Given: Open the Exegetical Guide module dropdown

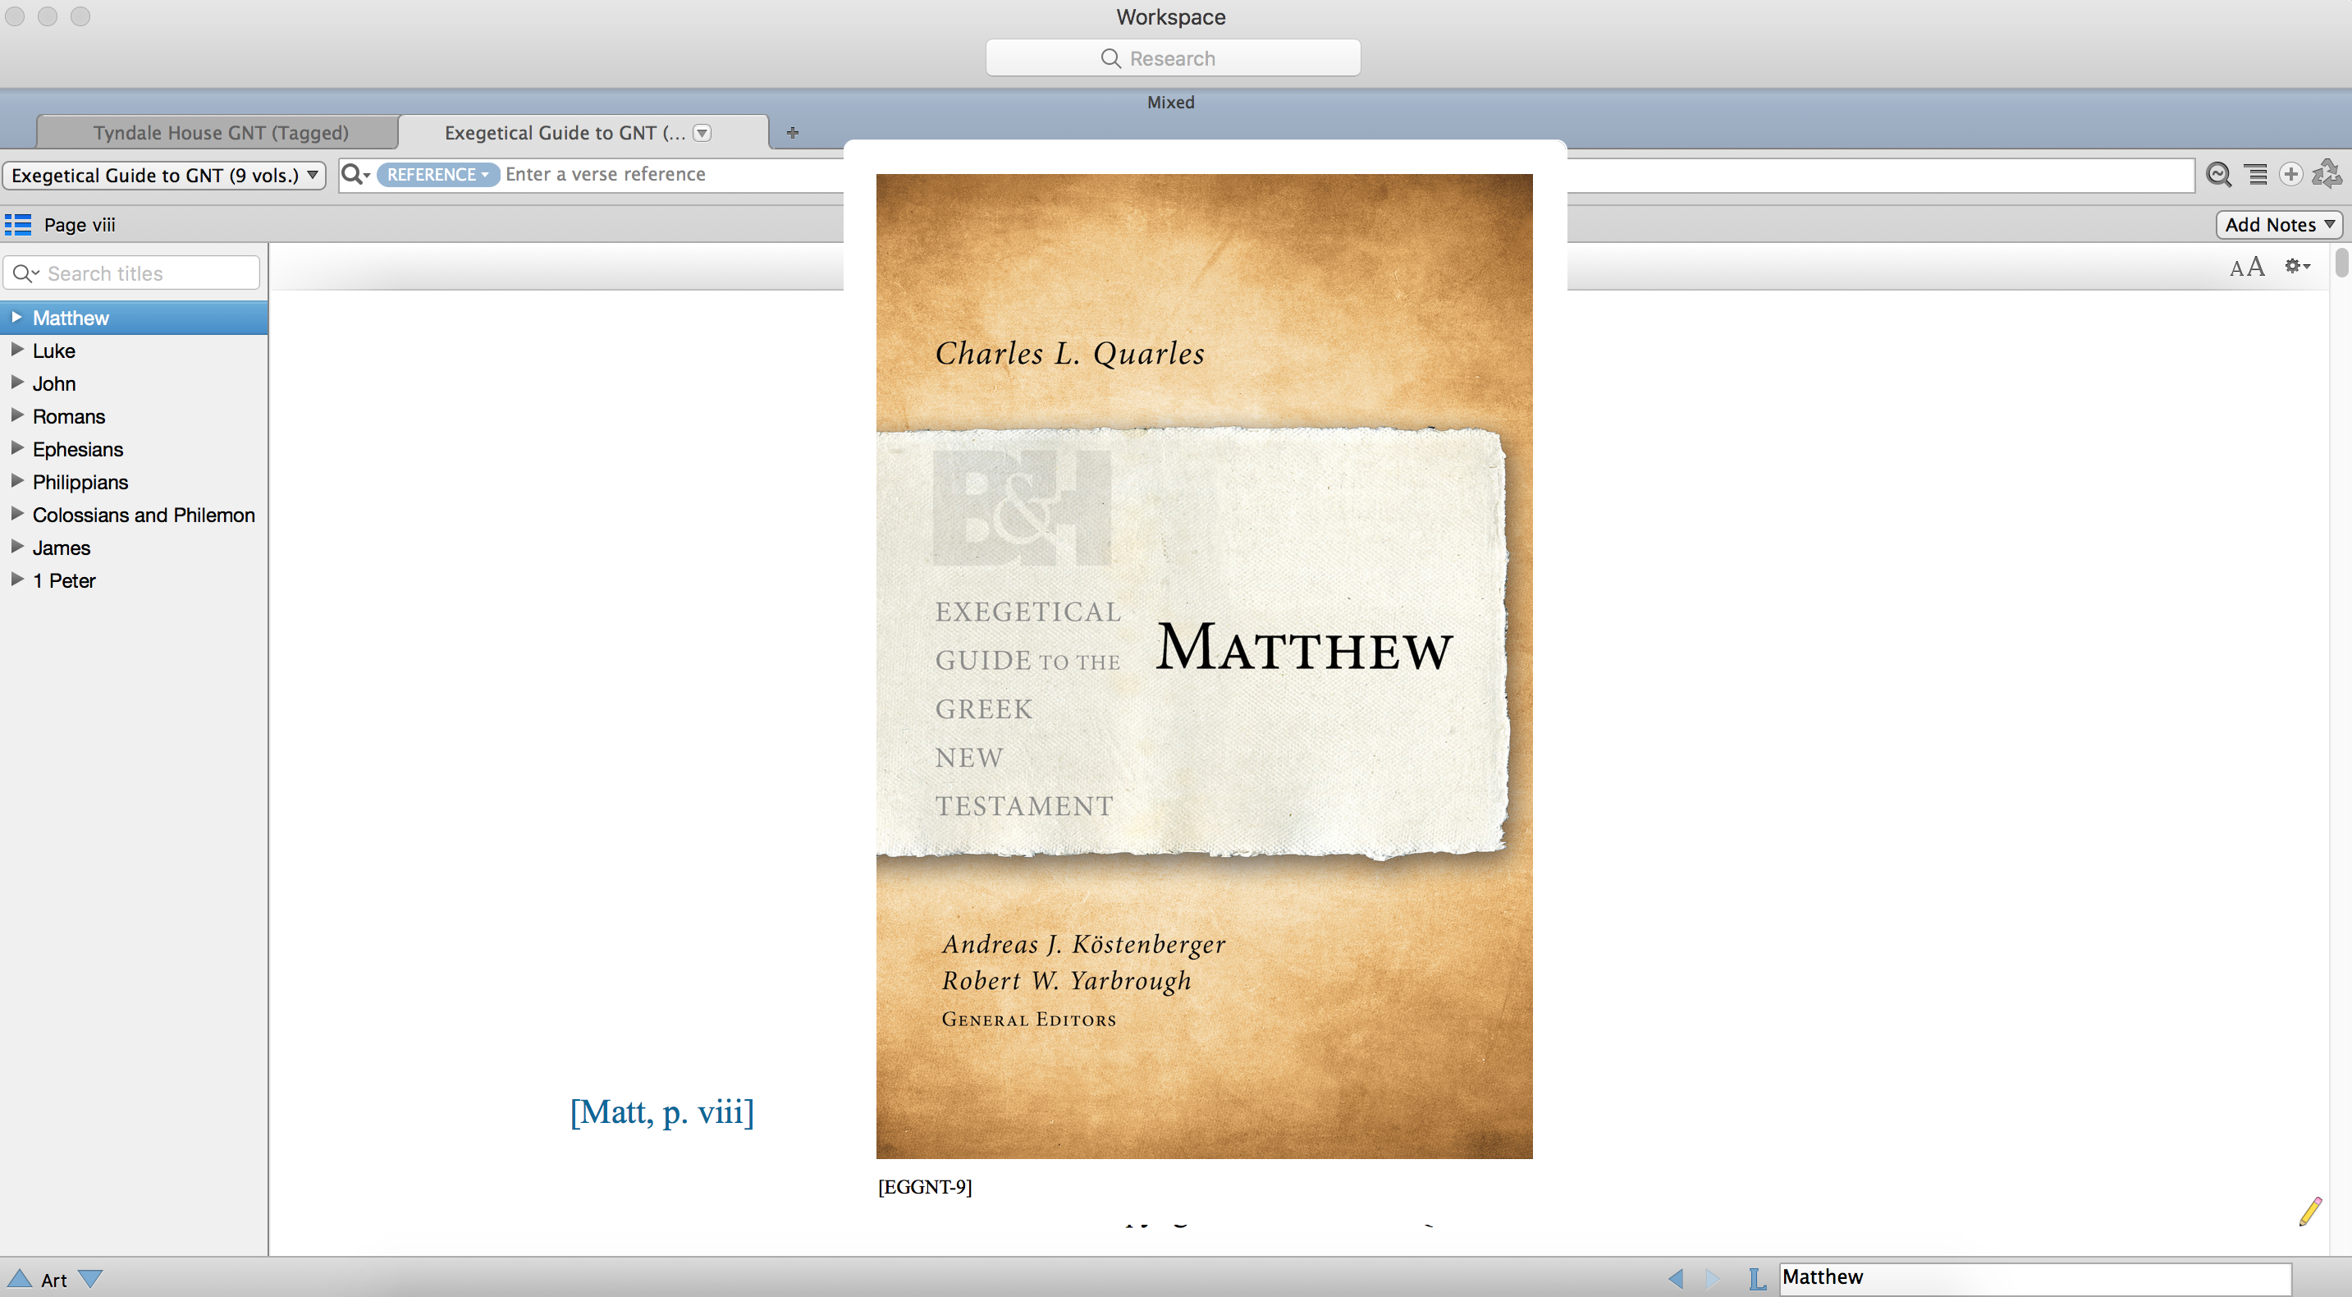Looking at the screenshot, I should 164,175.
